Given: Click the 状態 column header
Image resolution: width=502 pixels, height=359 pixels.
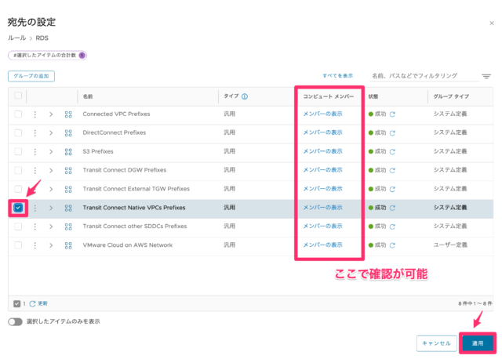Looking at the screenshot, I should click(x=373, y=96).
